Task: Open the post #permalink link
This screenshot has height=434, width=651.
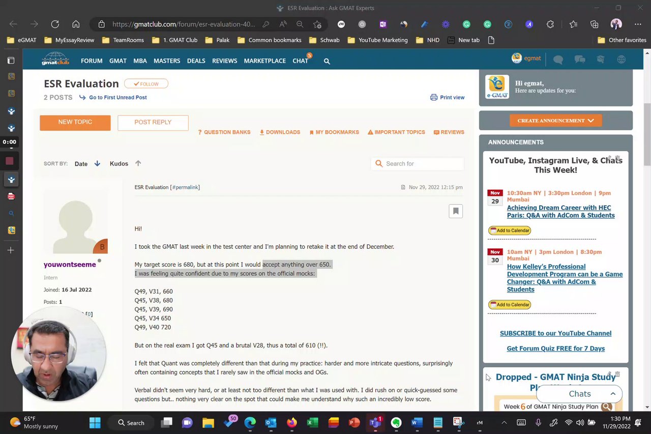Action: pos(186,187)
